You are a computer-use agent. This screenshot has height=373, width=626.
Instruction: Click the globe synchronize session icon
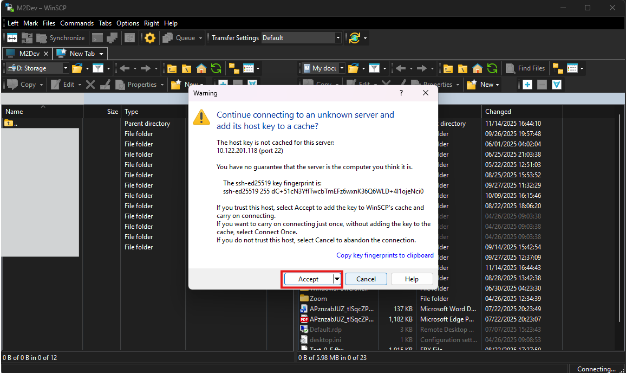click(x=355, y=38)
